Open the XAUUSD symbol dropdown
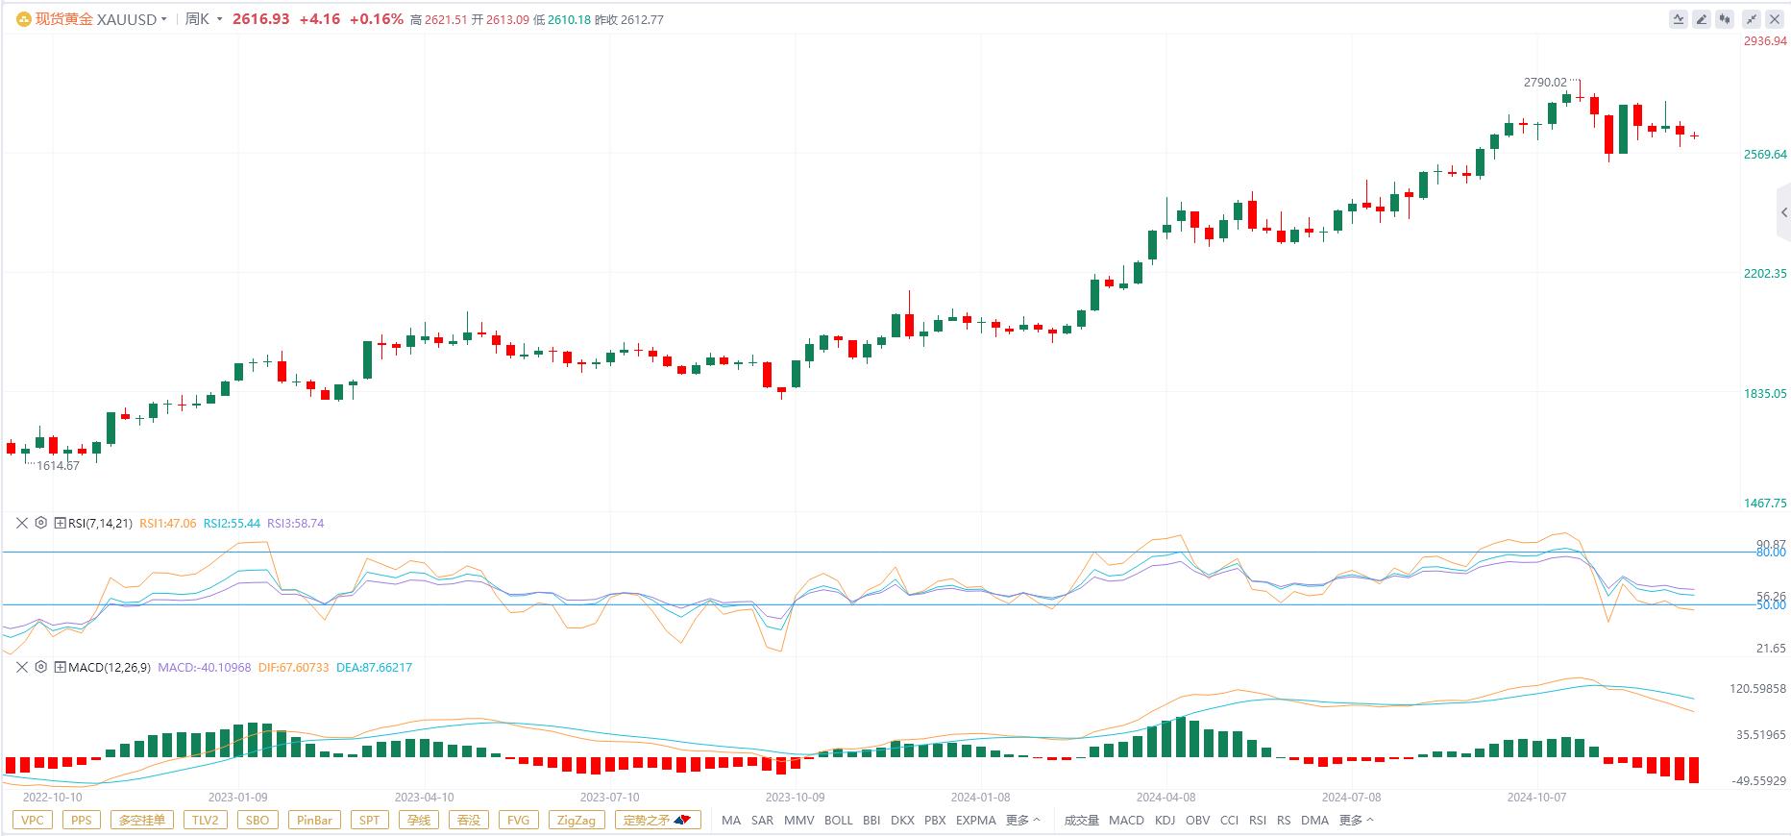 click(x=164, y=19)
